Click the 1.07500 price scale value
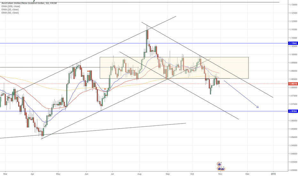298x176 pixels. click(294, 96)
